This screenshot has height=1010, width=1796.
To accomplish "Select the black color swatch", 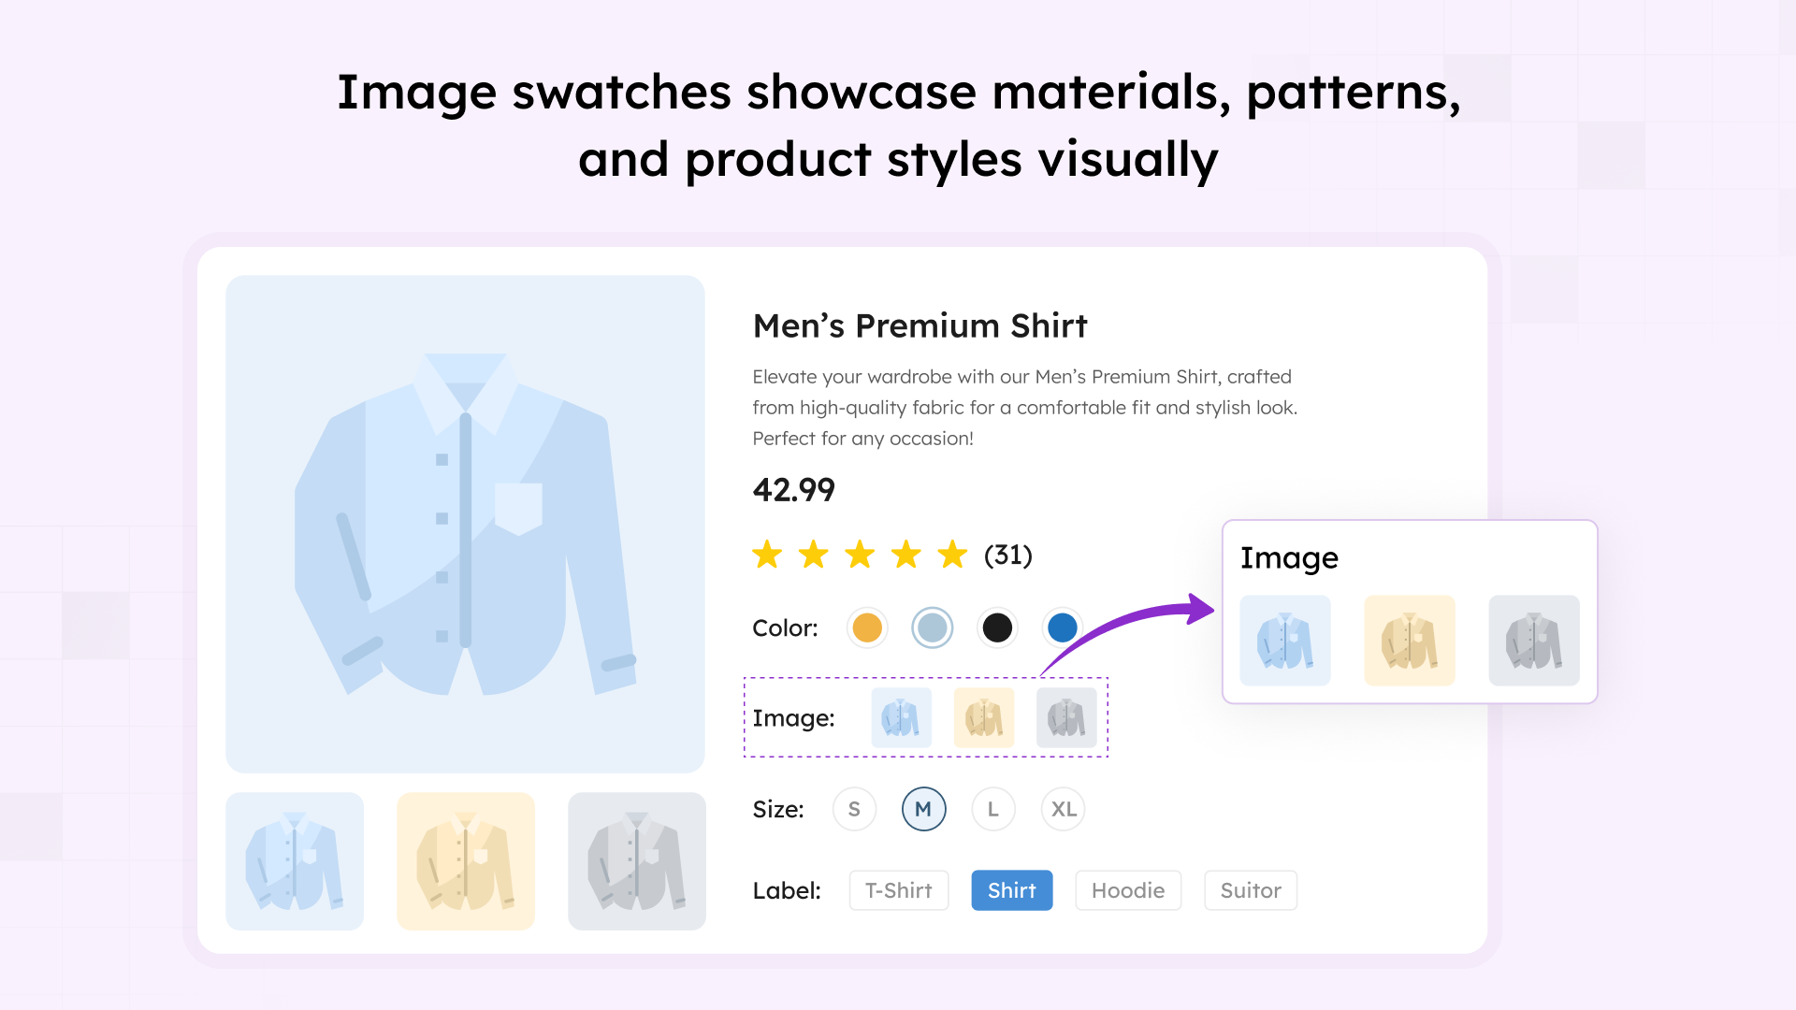I will pyautogui.click(x=997, y=628).
